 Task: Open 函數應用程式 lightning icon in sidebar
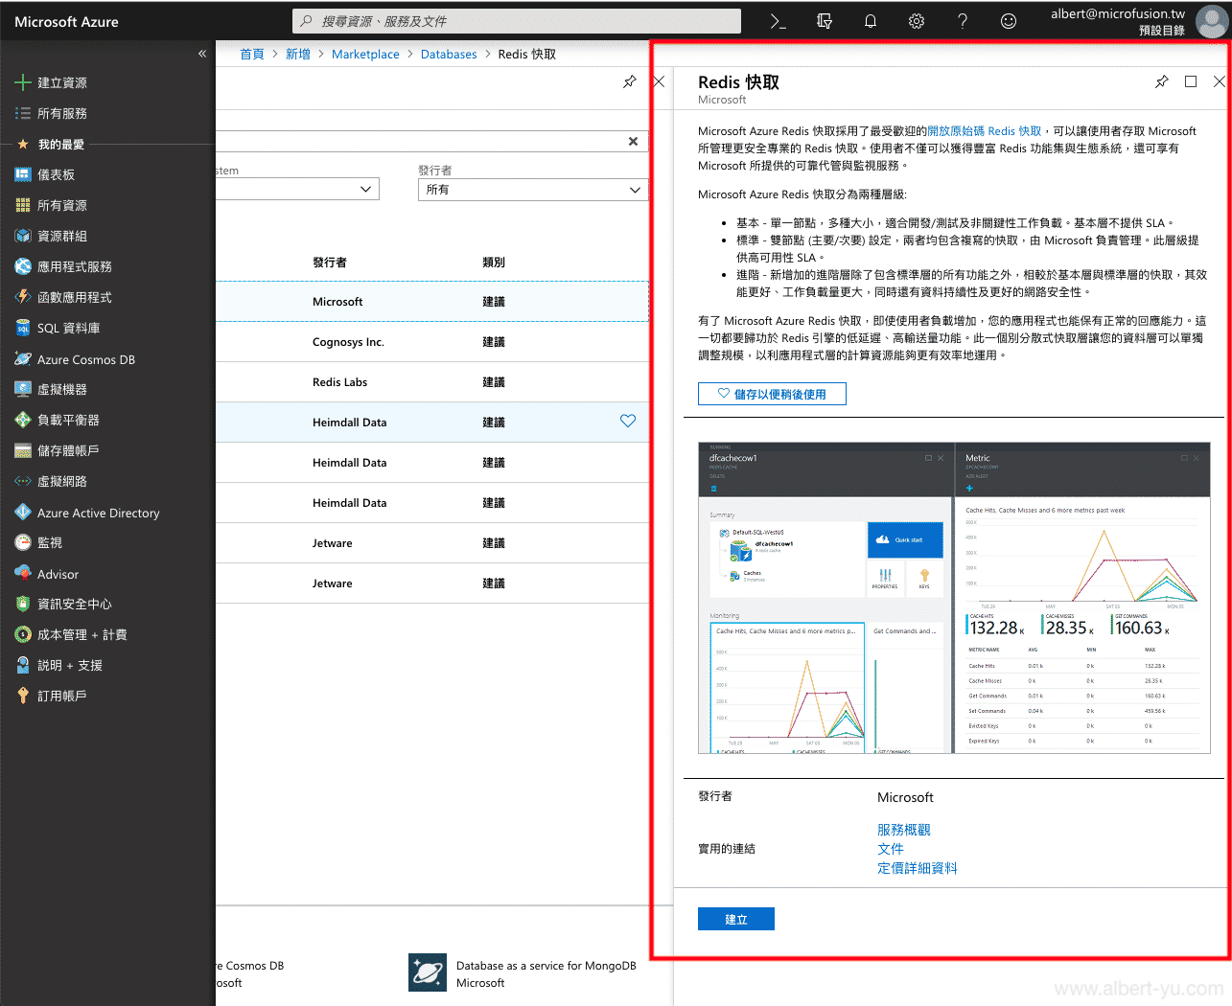(x=23, y=297)
